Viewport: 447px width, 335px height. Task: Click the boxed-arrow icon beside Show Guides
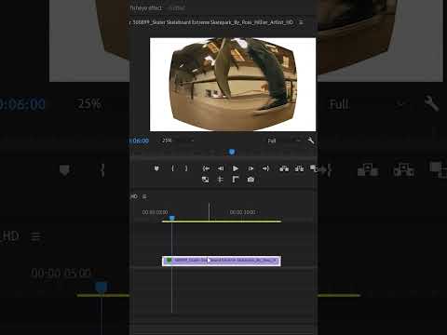[x=205, y=180]
